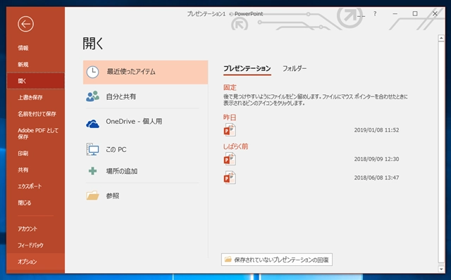Maximize the PowerPoint window

(x=415, y=13)
